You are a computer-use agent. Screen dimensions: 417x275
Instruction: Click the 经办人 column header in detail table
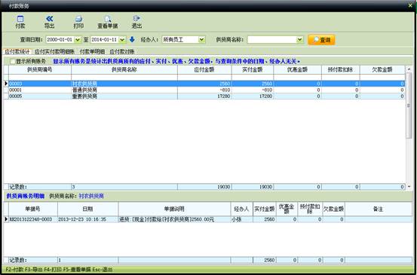pos(241,209)
